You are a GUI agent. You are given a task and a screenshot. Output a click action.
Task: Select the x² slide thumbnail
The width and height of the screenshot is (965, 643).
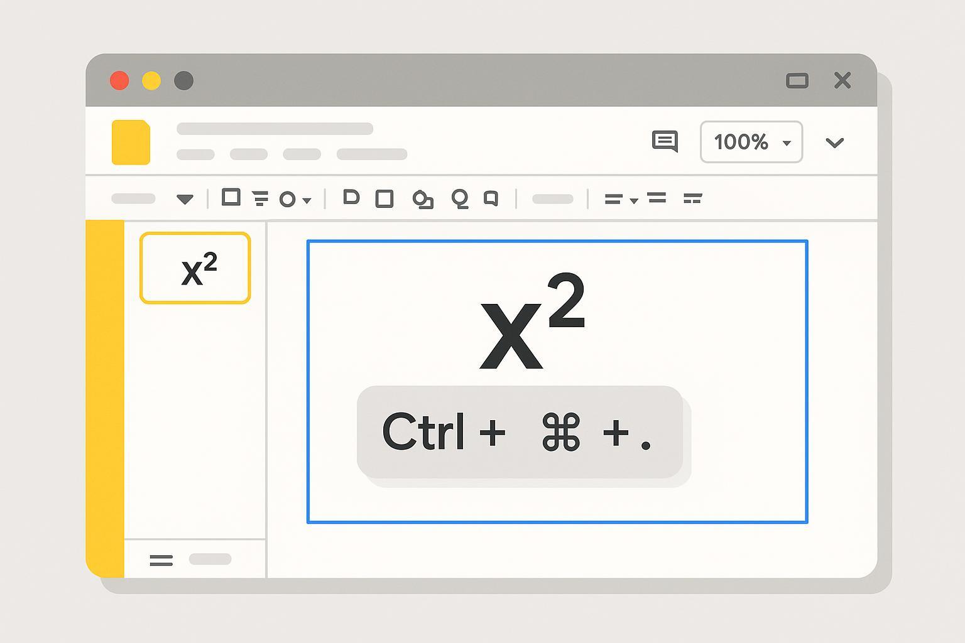[195, 268]
